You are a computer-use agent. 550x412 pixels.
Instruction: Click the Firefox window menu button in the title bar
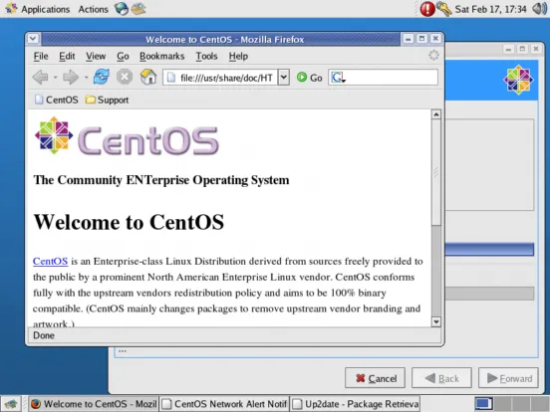click(x=33, y=39)
